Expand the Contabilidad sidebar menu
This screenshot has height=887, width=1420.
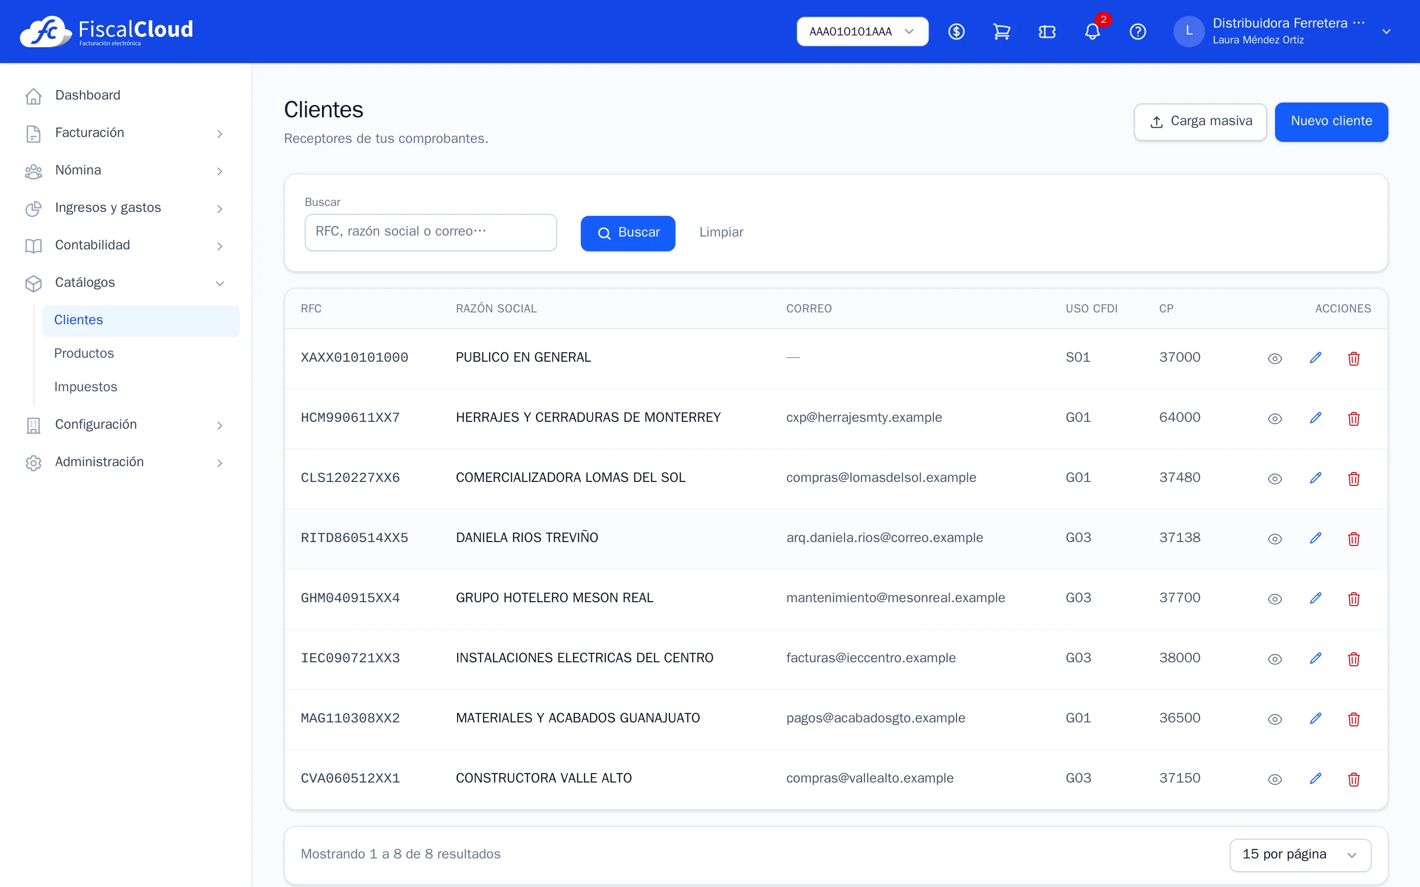tap(125, 245)
